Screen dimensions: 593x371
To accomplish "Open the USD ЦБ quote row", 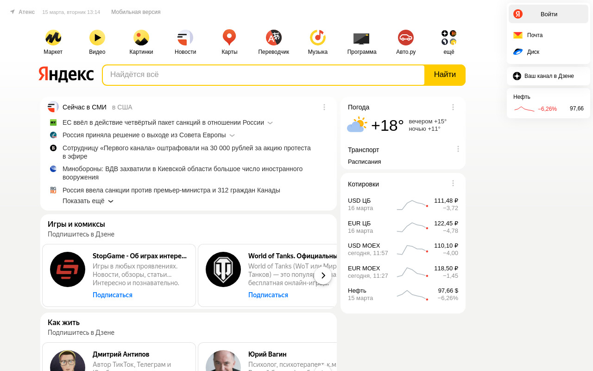I will click(403, 205).
